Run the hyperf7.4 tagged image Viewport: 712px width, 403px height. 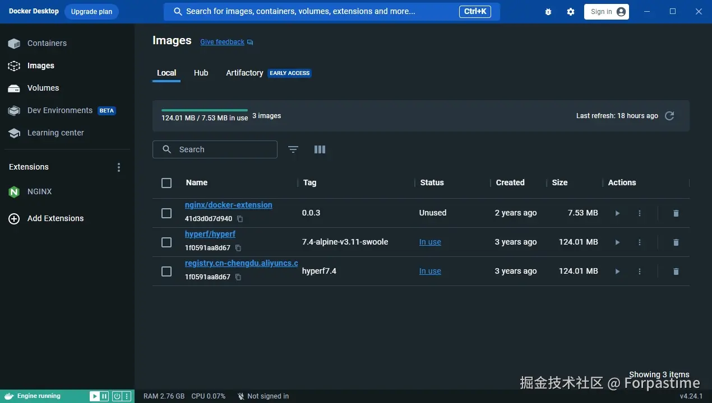(x=617, y=271)
